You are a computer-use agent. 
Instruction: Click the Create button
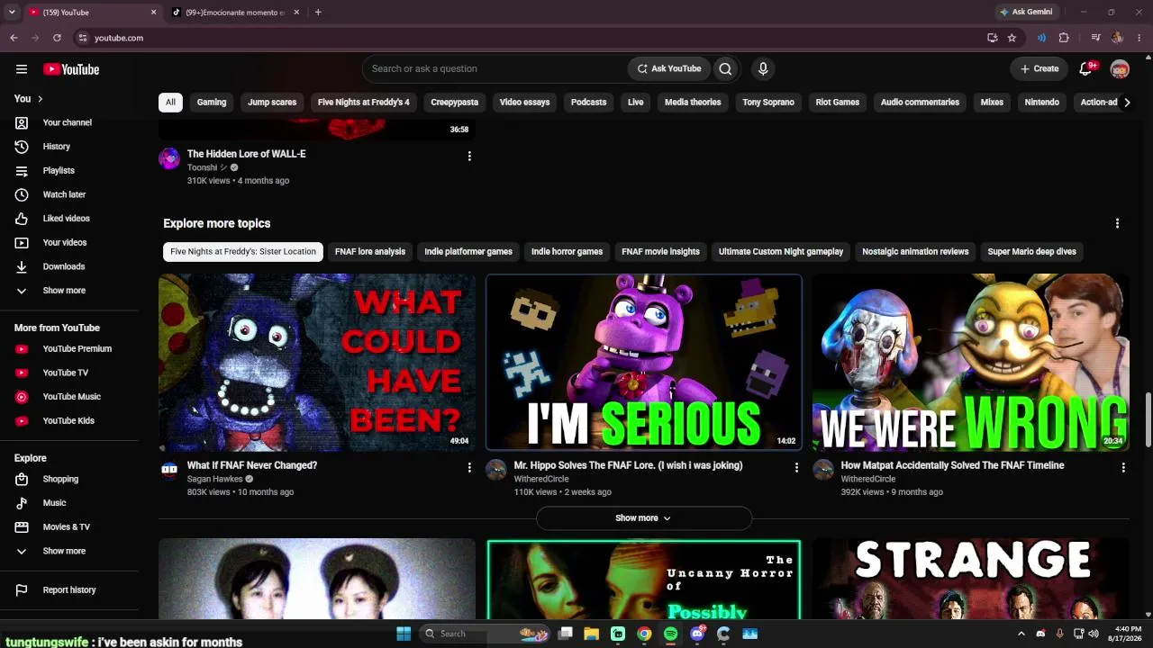point(1039,69)
